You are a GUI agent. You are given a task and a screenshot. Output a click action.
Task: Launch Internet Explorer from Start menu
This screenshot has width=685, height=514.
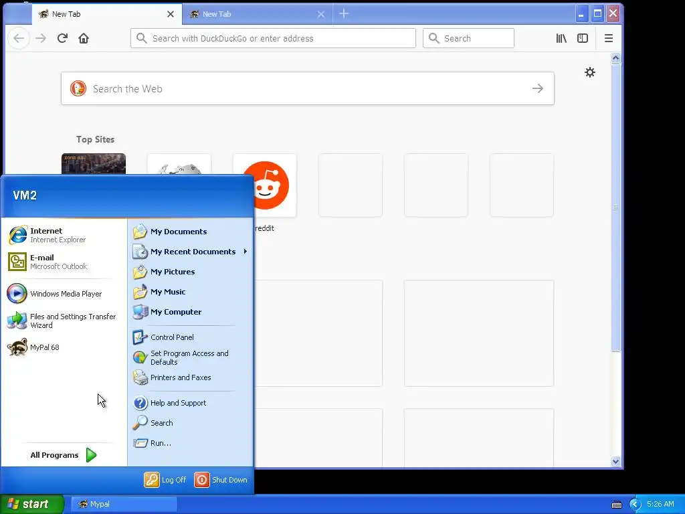[64, 235]
